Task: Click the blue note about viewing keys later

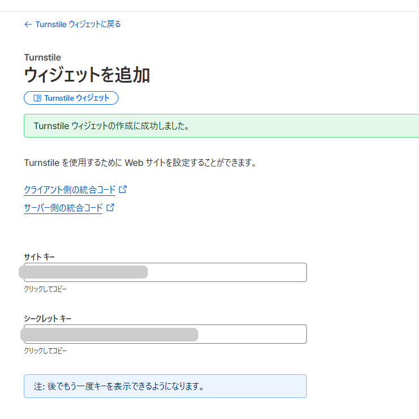Action: [165, 386]
